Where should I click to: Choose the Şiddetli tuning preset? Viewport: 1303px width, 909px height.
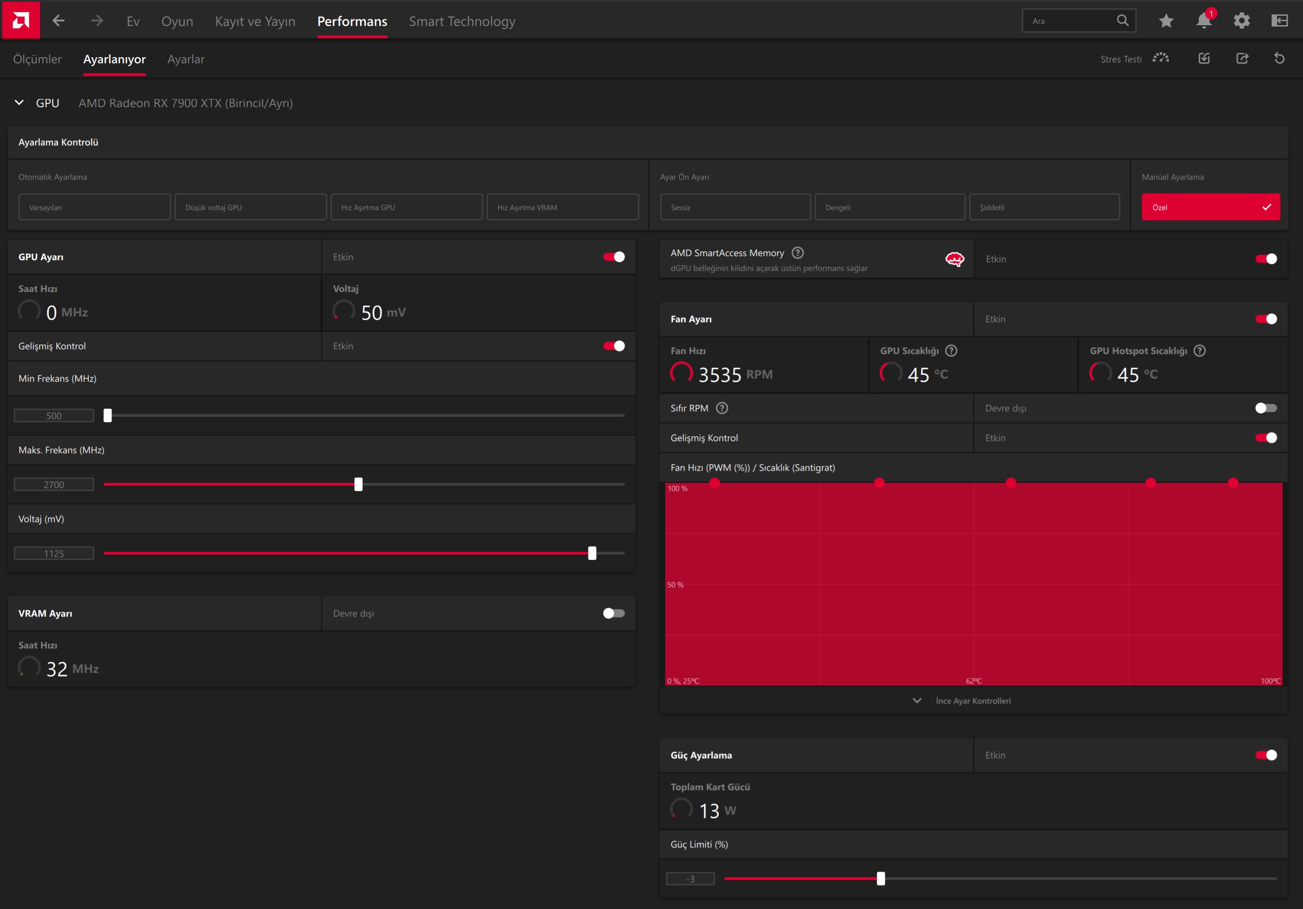pyautogui.click(x=1044, y=207)
